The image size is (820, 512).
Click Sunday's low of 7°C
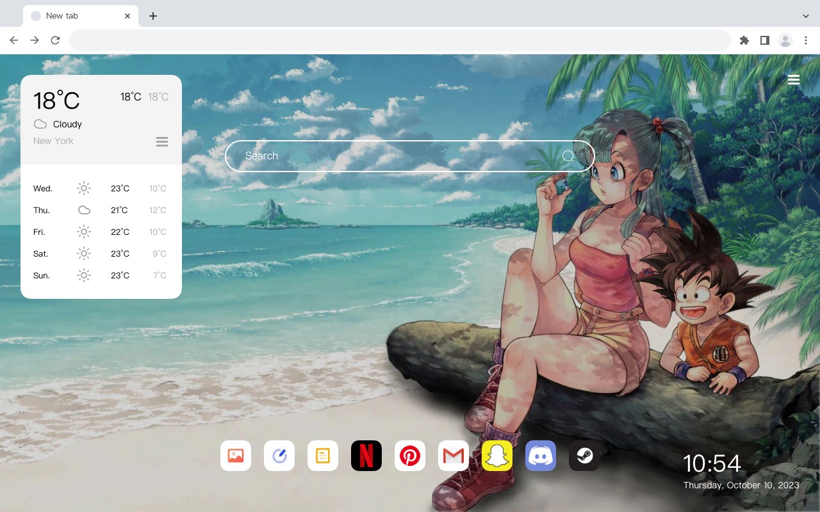[x=160, y=275]
